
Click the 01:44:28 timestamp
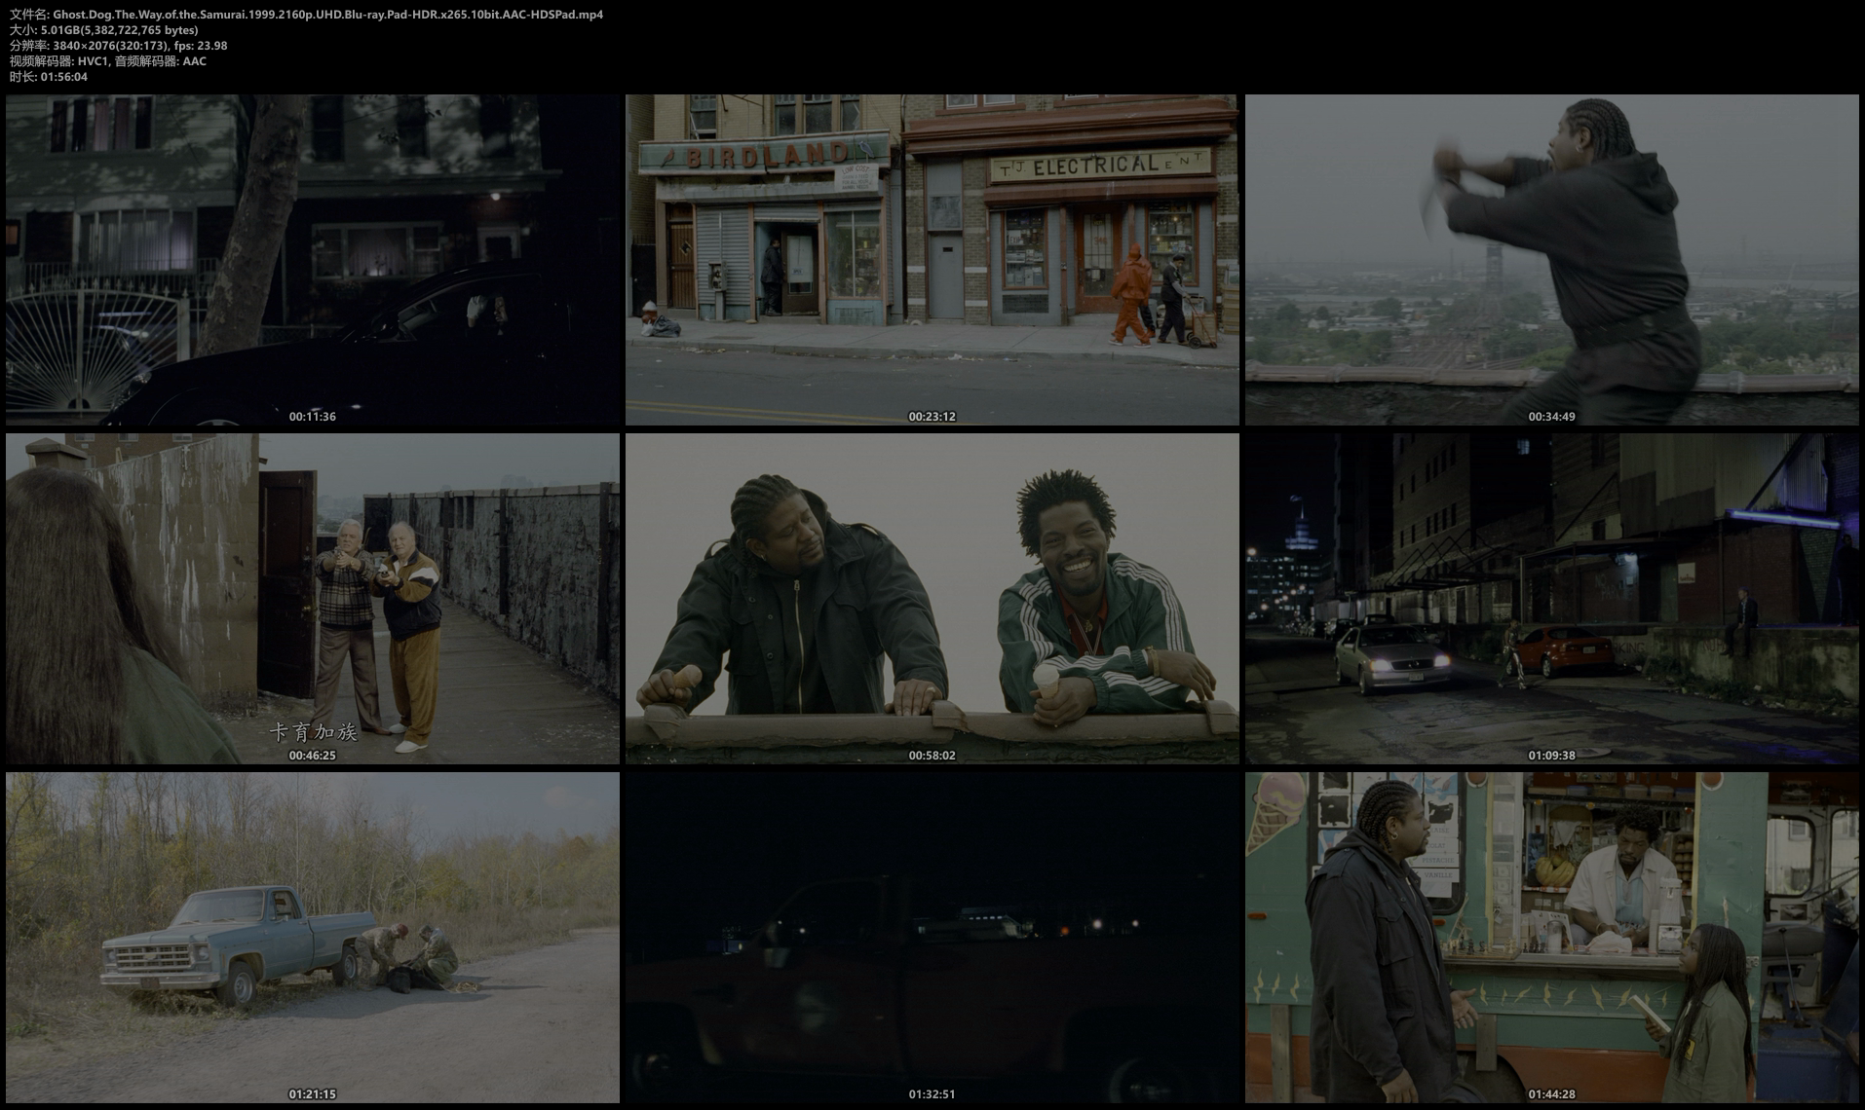click(1551, 1094)
